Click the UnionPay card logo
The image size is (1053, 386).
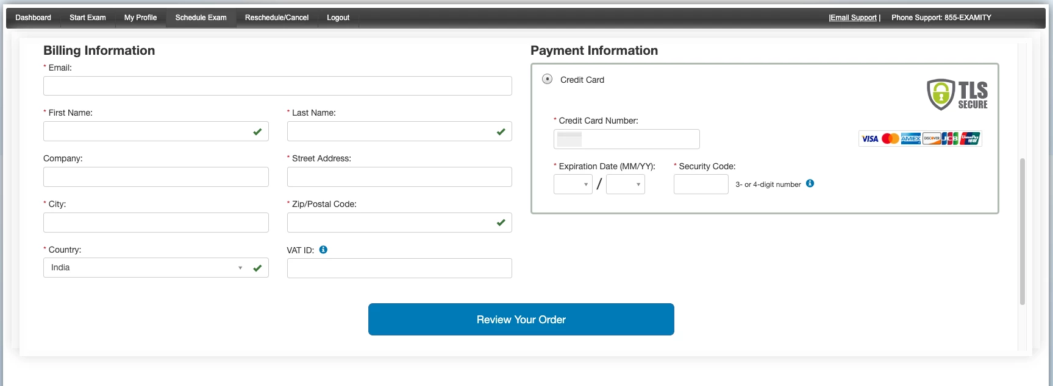tap(970, 139)
